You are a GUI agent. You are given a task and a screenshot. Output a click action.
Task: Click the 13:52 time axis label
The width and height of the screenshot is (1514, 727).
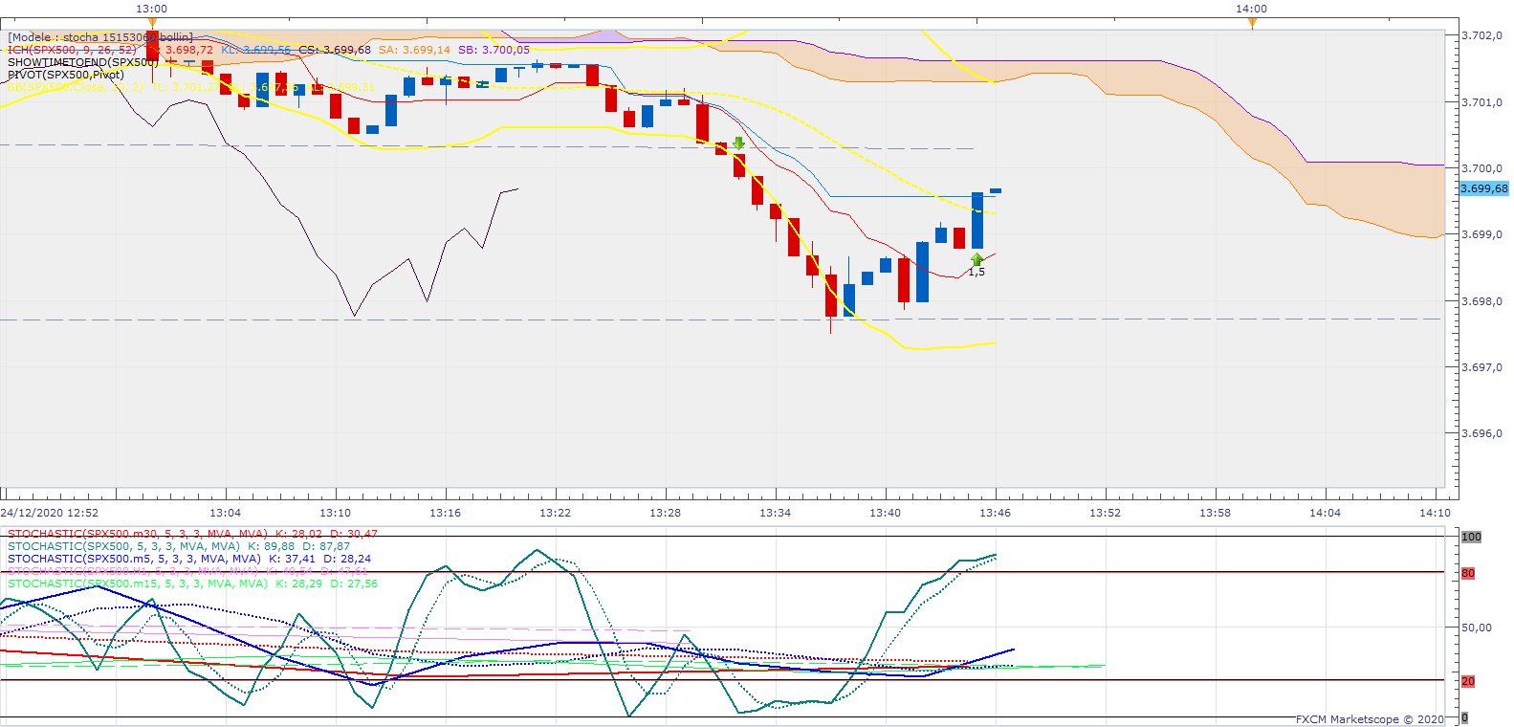click(1105, 513)
